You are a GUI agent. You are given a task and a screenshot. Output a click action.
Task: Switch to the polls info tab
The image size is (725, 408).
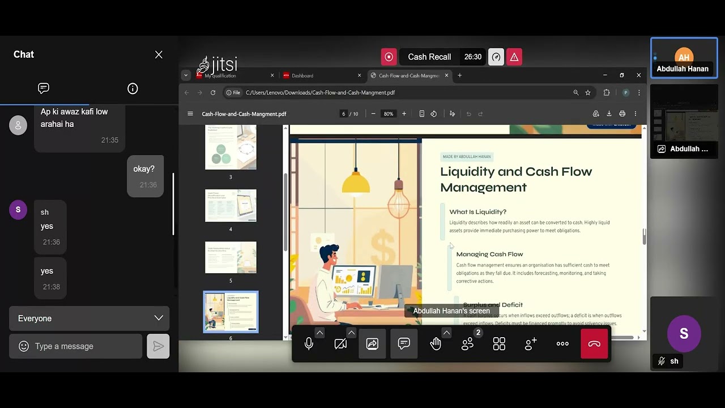[x=133, y=88]
